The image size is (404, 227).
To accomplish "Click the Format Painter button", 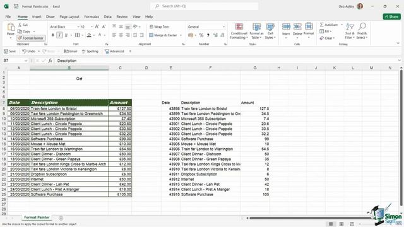I will pos(31,38).
